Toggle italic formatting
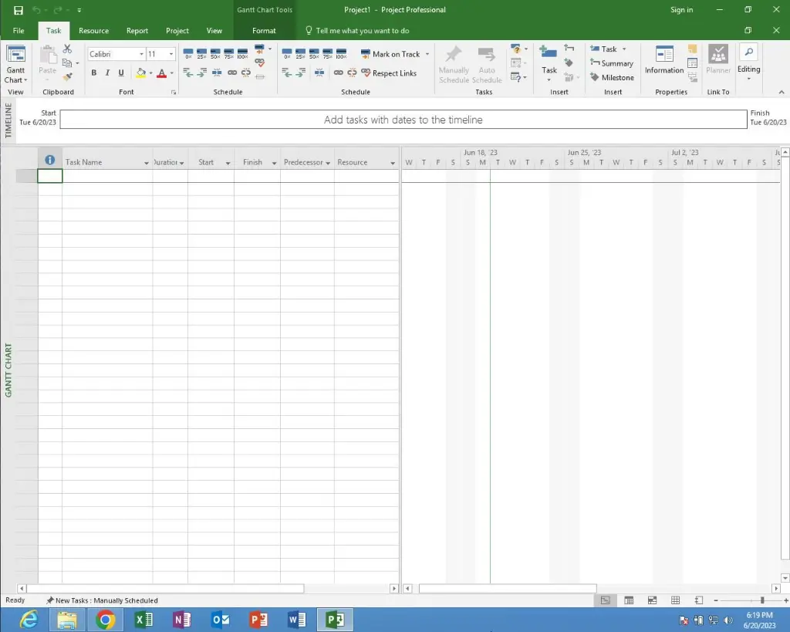 pyautogui.click(x=107, y=73)
